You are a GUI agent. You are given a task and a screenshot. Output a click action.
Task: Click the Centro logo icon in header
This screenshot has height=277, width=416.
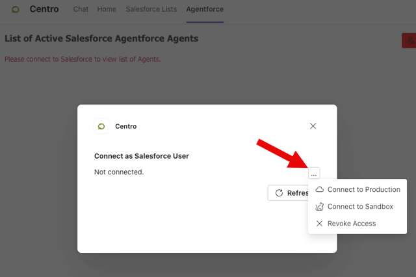16,10
